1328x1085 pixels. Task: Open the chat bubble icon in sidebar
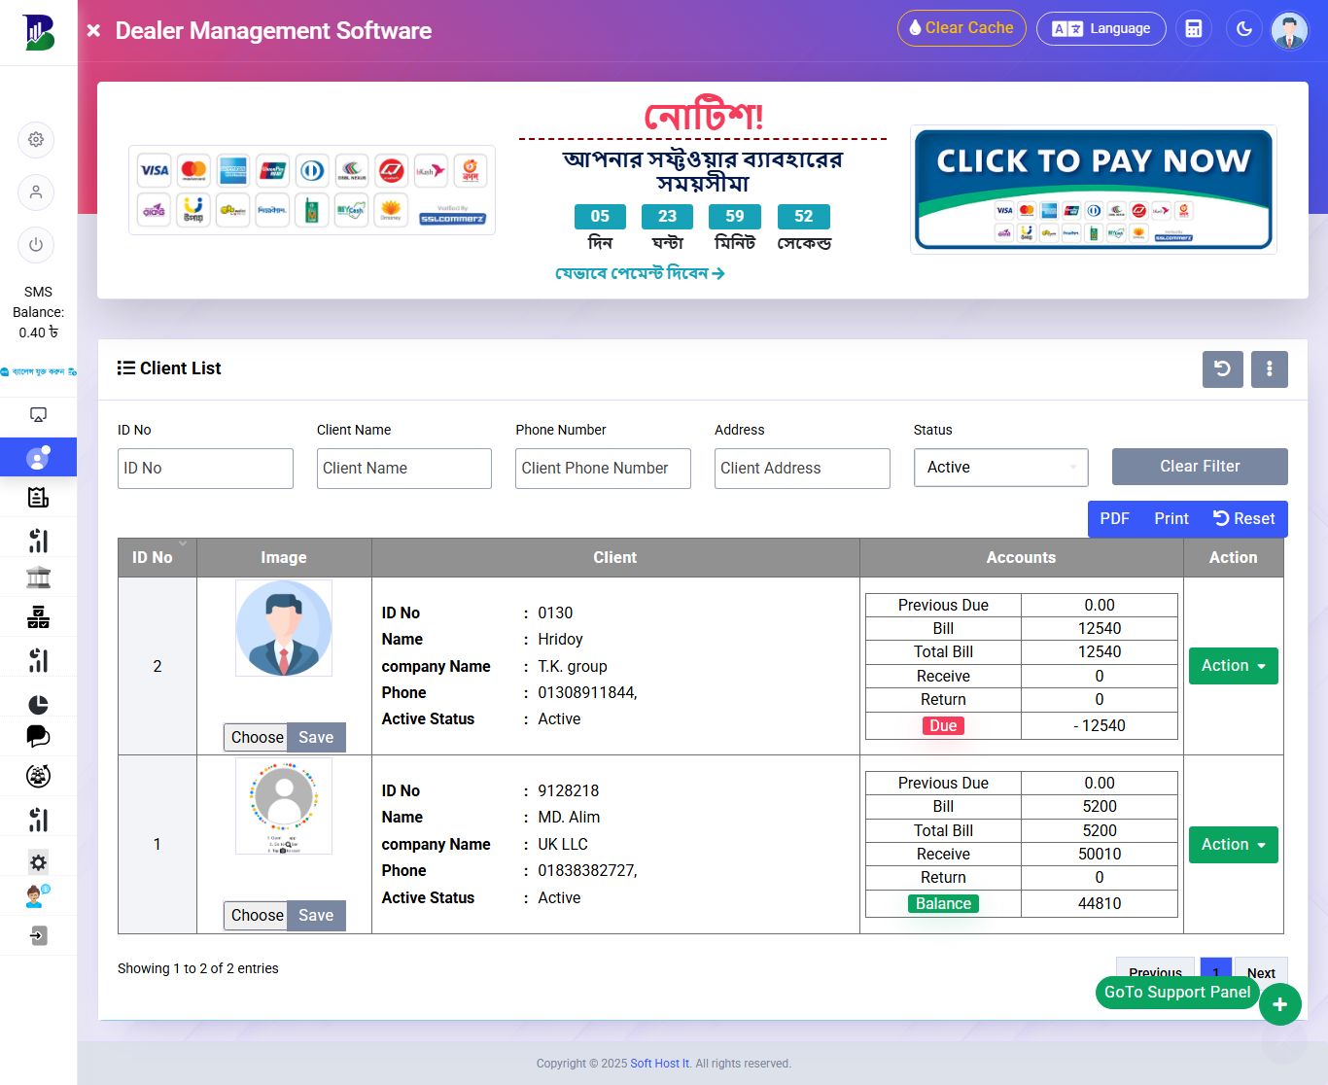38,737
